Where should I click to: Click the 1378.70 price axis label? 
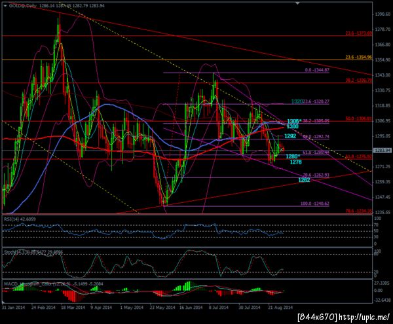click(383, 29)
